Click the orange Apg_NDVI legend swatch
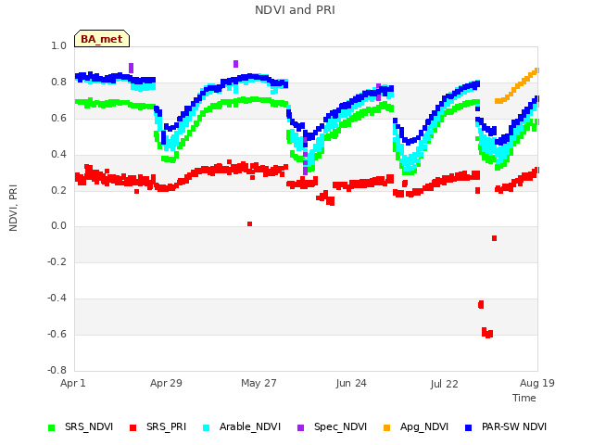This screenshot has height=445, width=593. (x=386, y=427)
